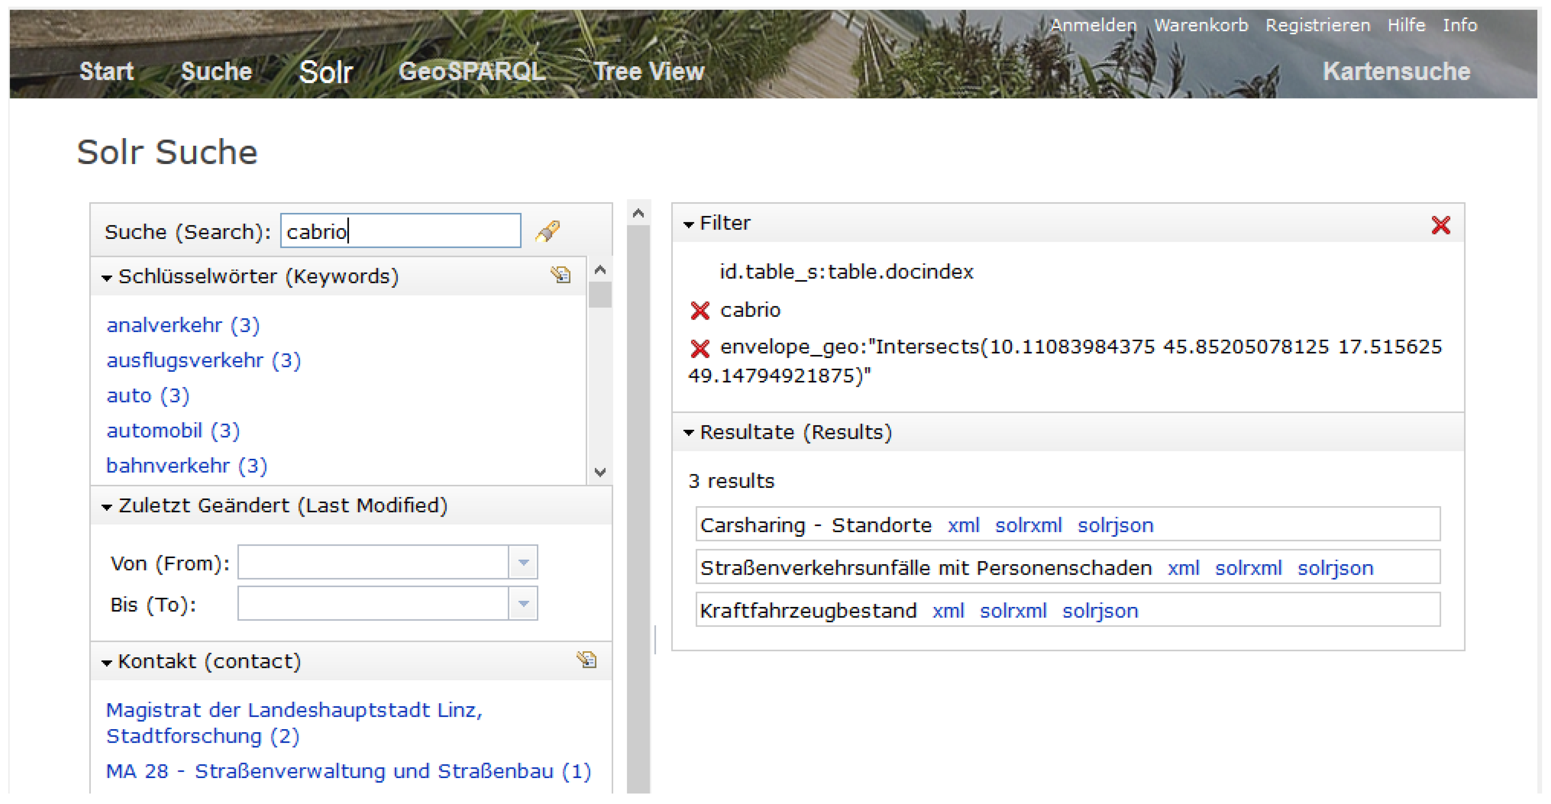Viewport: 1551px width, 804px height.
Task: Click the Keywords panel reset icon
Action: (560, 275)
